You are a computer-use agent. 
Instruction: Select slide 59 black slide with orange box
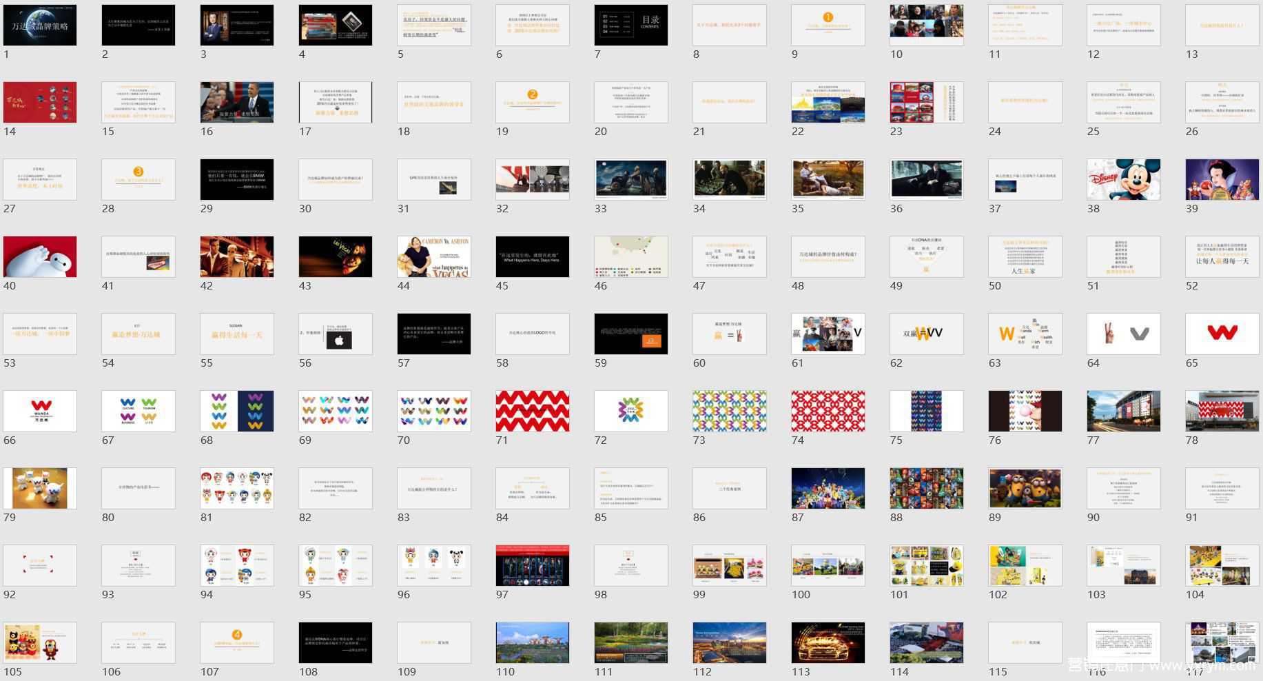click(x=631, y=334)
